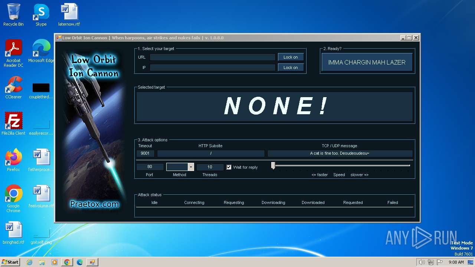
Task: Focus the Threads field showing 10
Action: click(210, 167)
